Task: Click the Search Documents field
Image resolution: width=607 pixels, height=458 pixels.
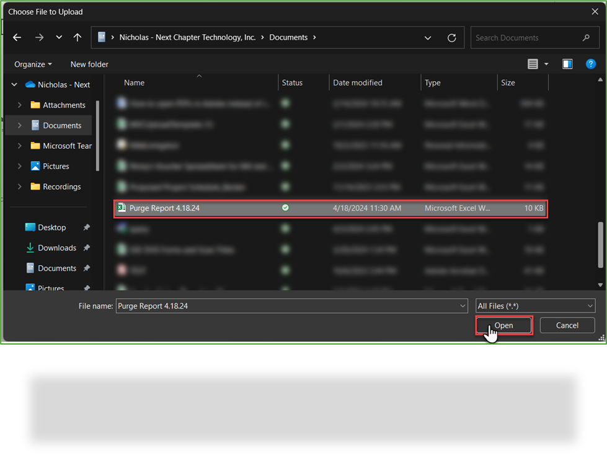Action: pyautogui.click(x=534, y=38)
